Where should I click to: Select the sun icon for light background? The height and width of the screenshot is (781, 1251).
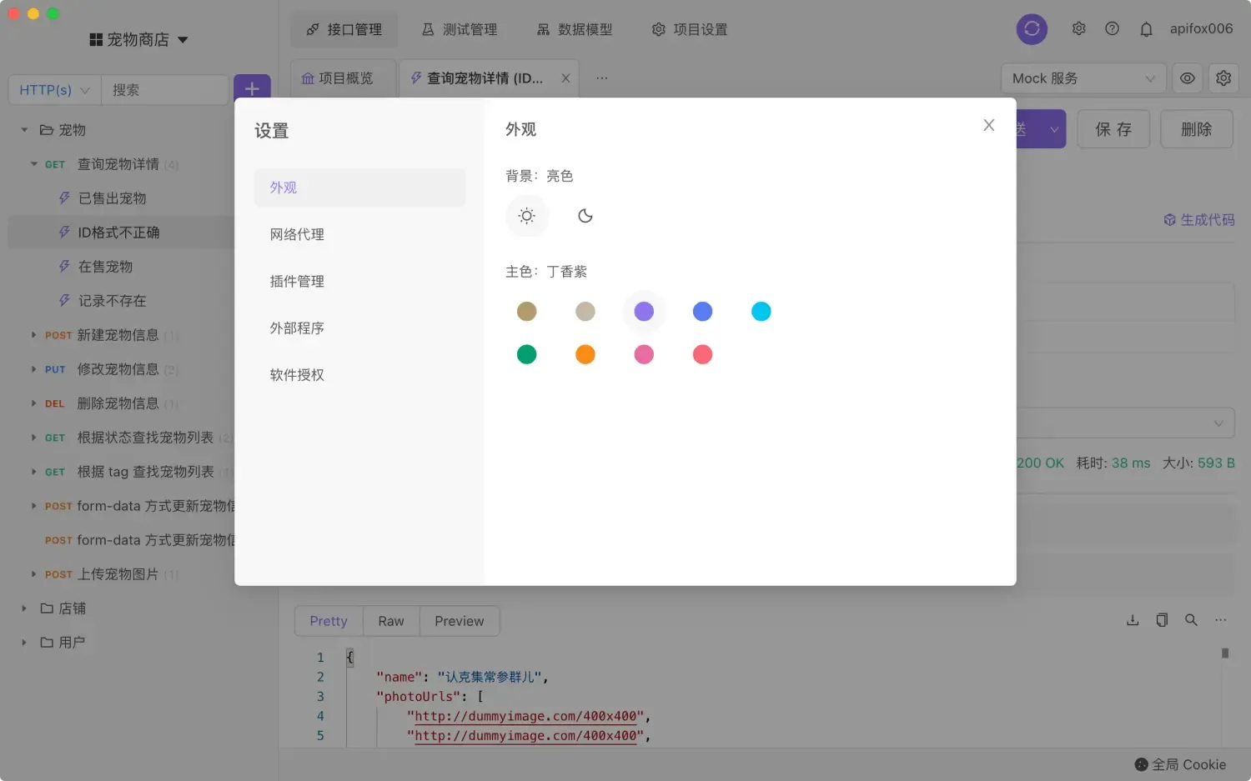click(527, 215)
